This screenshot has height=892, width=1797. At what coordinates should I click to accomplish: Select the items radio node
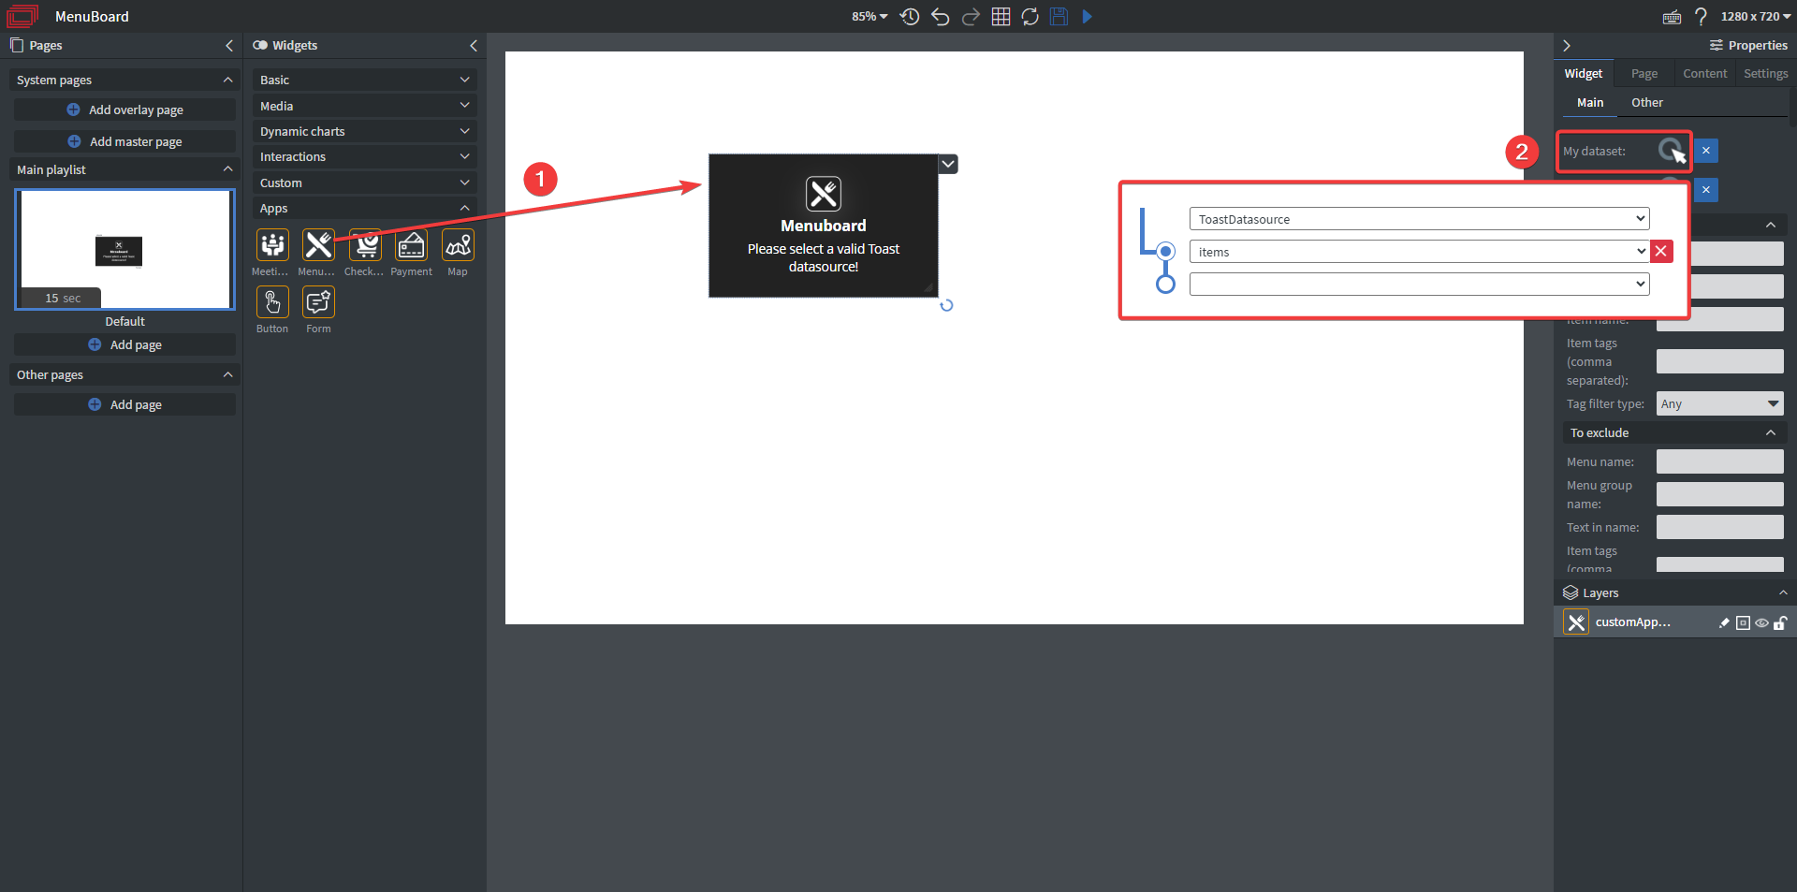tap(1165, 251)
